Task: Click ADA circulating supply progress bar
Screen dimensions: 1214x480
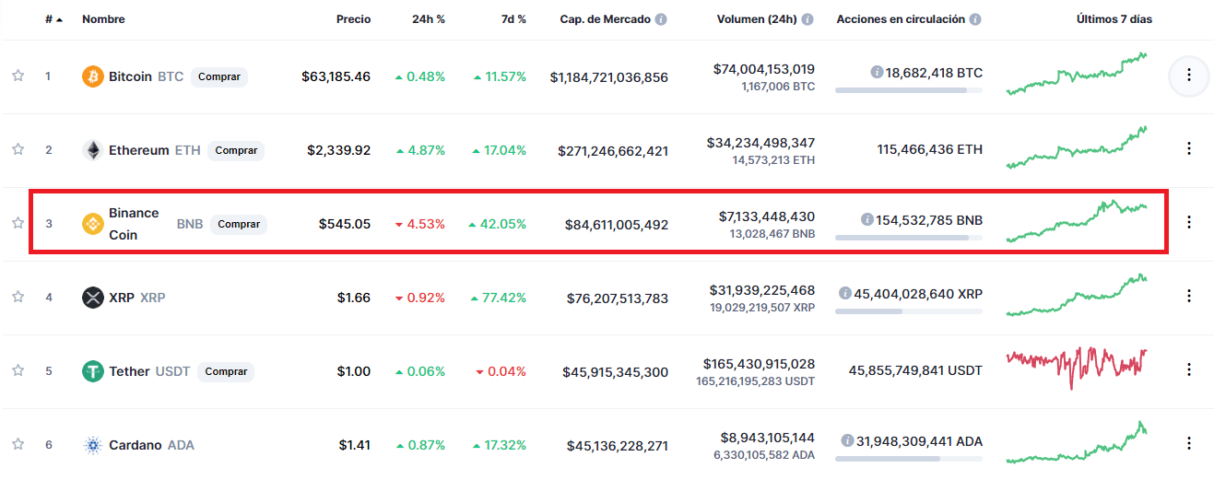Action: tap(909, 459)
